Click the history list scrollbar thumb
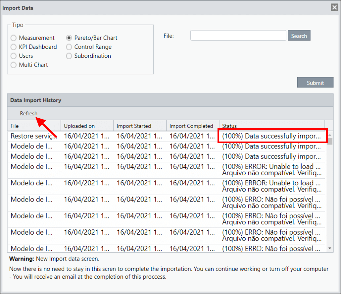This screenshot has height=294, width=341. tap(330, 141)
